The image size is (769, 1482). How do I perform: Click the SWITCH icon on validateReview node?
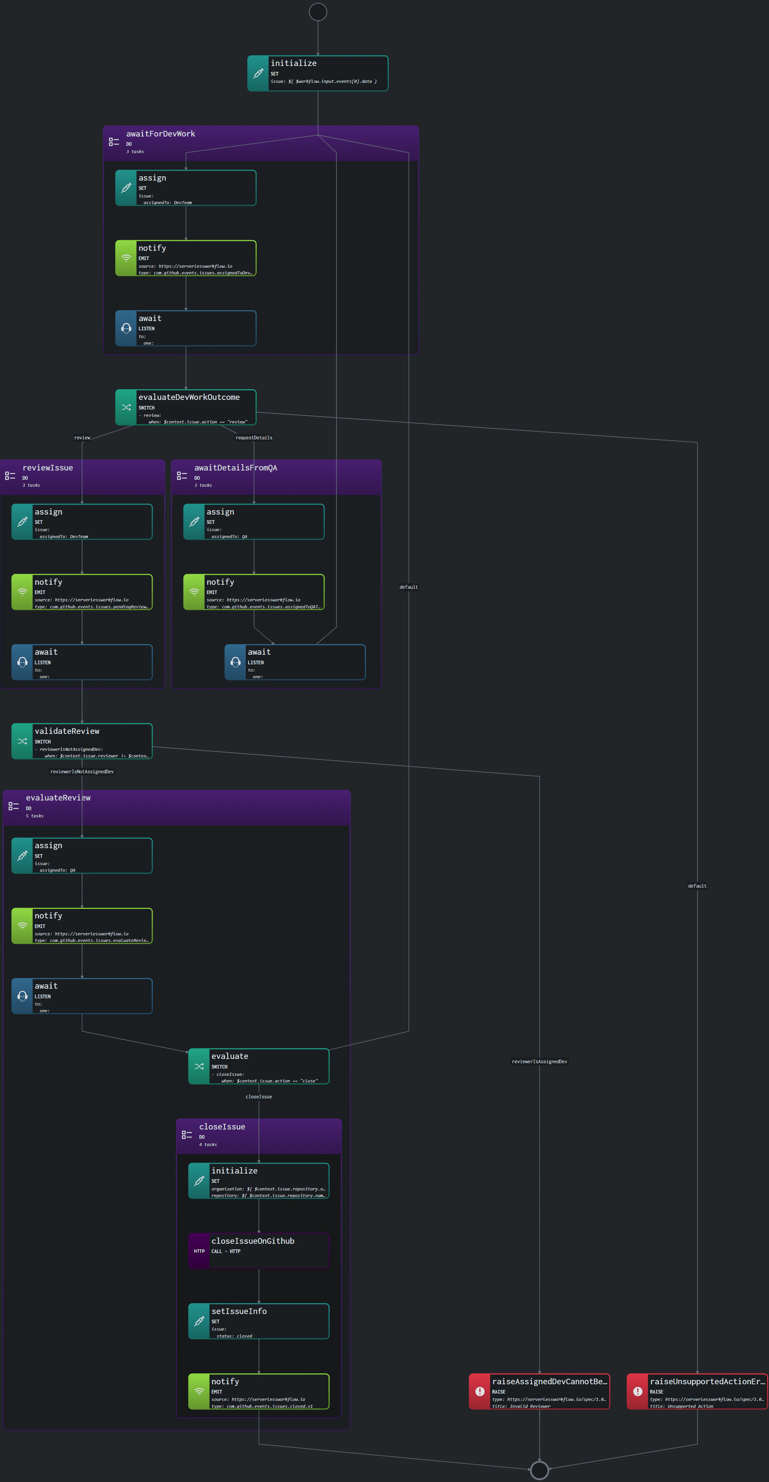(x=23, y=741)
